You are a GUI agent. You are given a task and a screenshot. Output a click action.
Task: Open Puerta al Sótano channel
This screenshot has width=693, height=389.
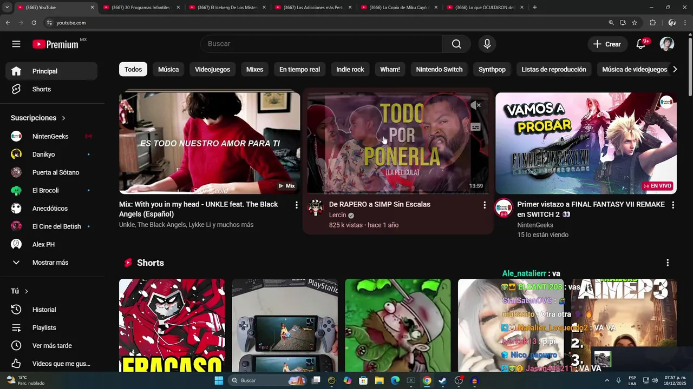pyautogui.click(x=51, y=172)
